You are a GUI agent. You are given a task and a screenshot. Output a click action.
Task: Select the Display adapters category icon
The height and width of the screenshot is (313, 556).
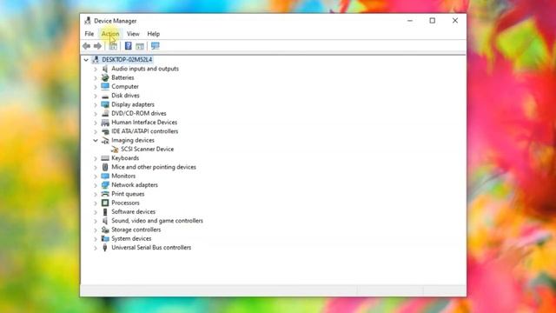click(x=105, y=104)
